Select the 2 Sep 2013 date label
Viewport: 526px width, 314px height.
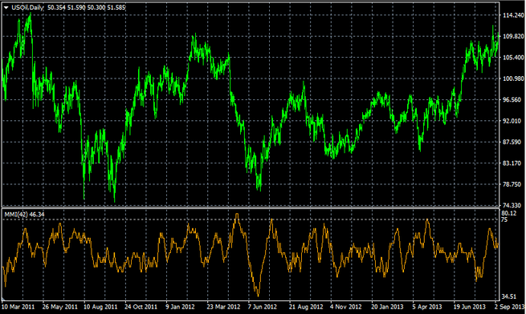509,307
